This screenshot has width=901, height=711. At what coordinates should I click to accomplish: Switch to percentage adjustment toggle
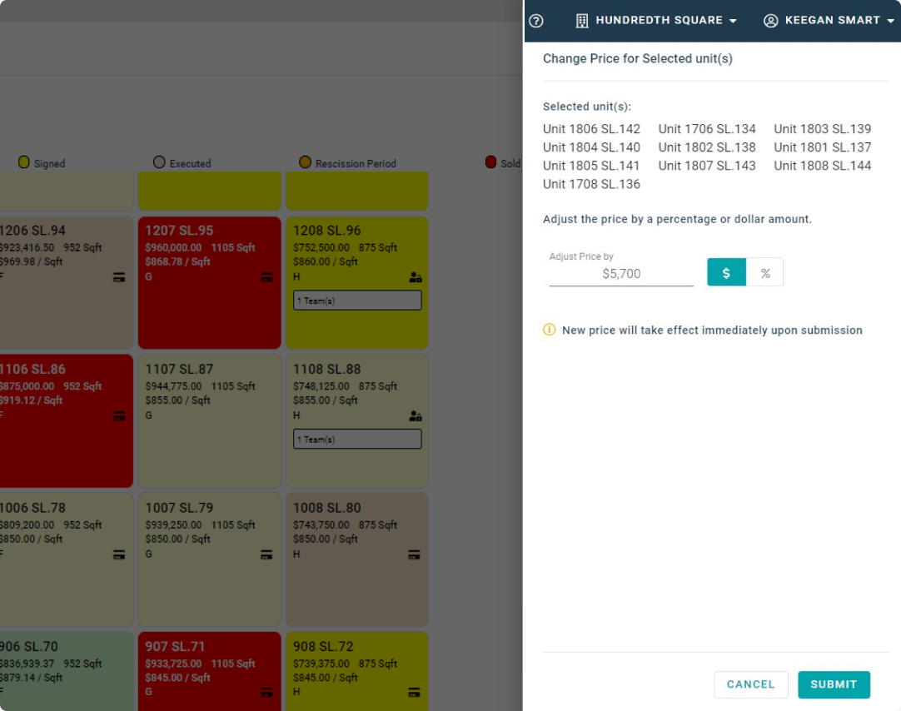[x=764, y=272]
